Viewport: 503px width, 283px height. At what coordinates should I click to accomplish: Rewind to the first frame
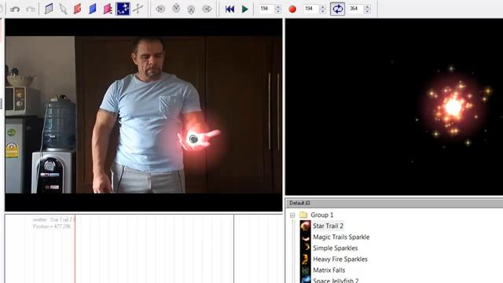[x=229, y=9]
